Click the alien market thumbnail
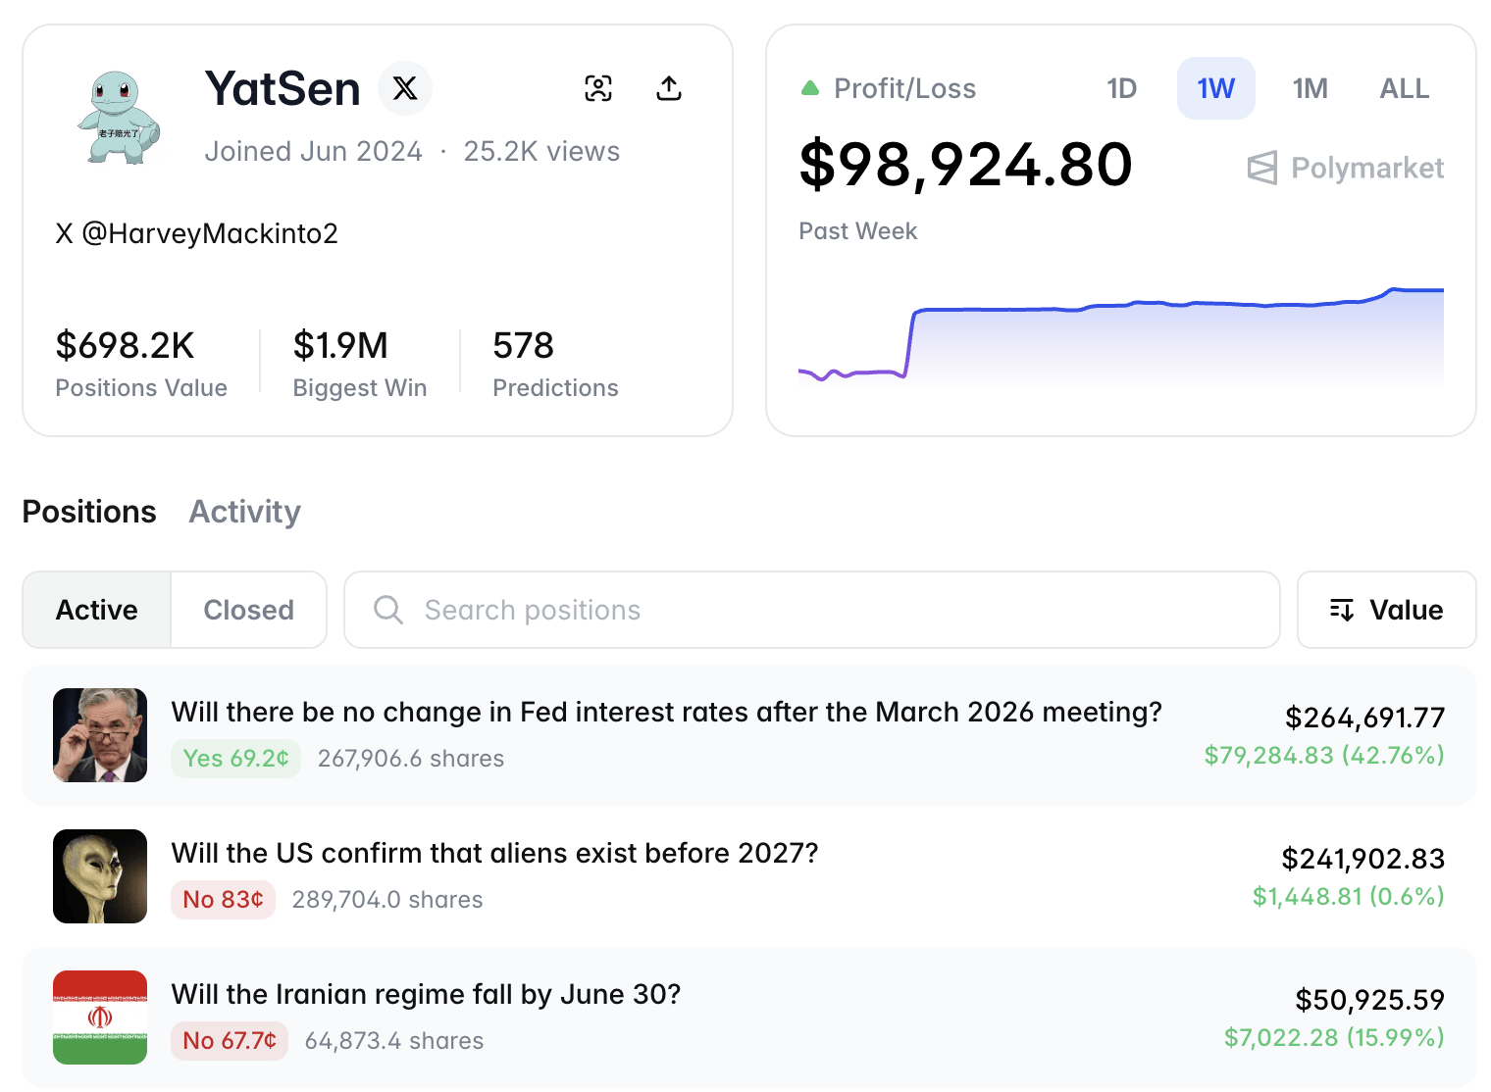Screen dimensions: 1491x1092 tap(100, 876)
